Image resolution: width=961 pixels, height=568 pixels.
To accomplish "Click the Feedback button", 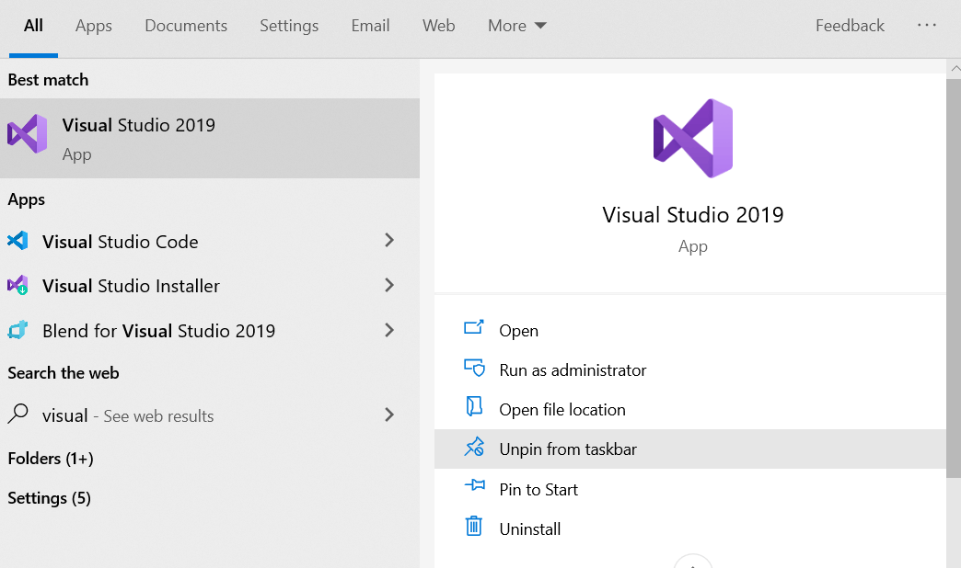I will pyautogui.click(x=850, y=26).
